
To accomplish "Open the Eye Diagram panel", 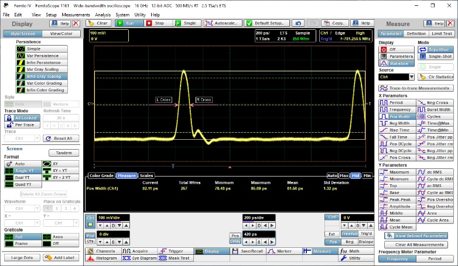I will [x=139, y=258].
